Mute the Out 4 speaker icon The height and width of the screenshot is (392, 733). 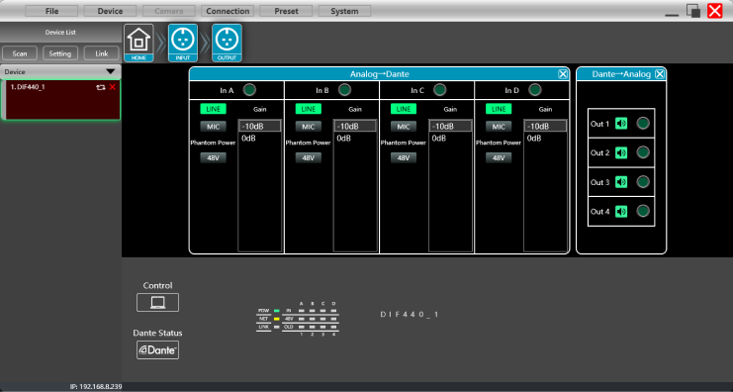click(x=621, y=212)
